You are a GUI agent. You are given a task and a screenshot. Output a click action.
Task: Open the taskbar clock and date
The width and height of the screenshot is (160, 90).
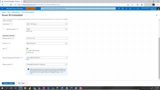[157, 88]
